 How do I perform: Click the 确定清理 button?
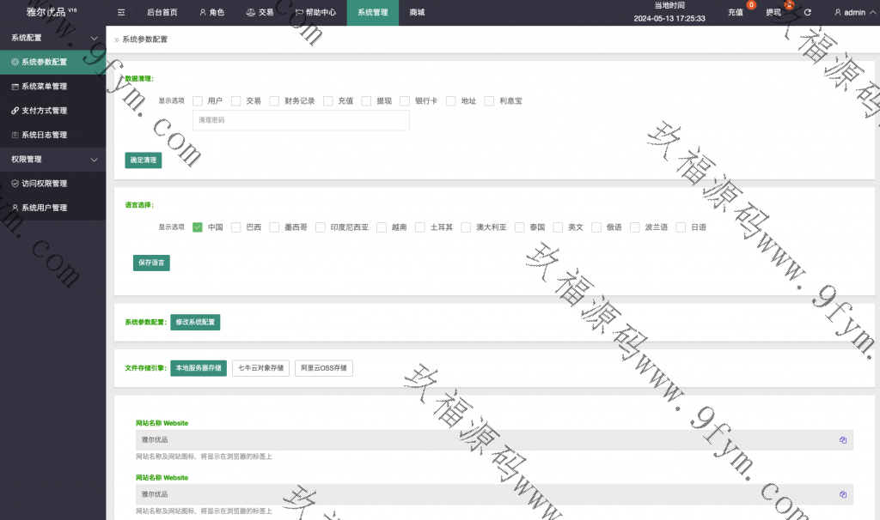point(143,160)
